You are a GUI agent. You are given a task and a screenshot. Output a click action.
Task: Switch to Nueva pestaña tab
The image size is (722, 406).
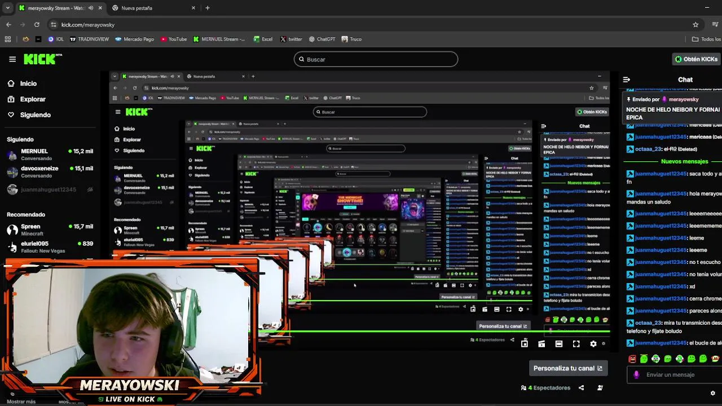click(x=153, y=8)
